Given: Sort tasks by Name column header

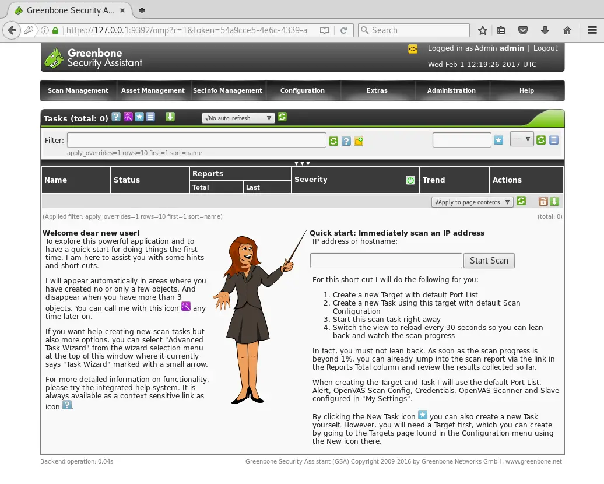Looking at the screenshot, I should (x=56, y=180).
